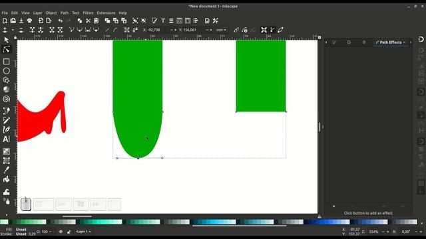Create a new document icon
Image resolution: width=426 pixels, height=239 pixels.
tap(5, 21)
